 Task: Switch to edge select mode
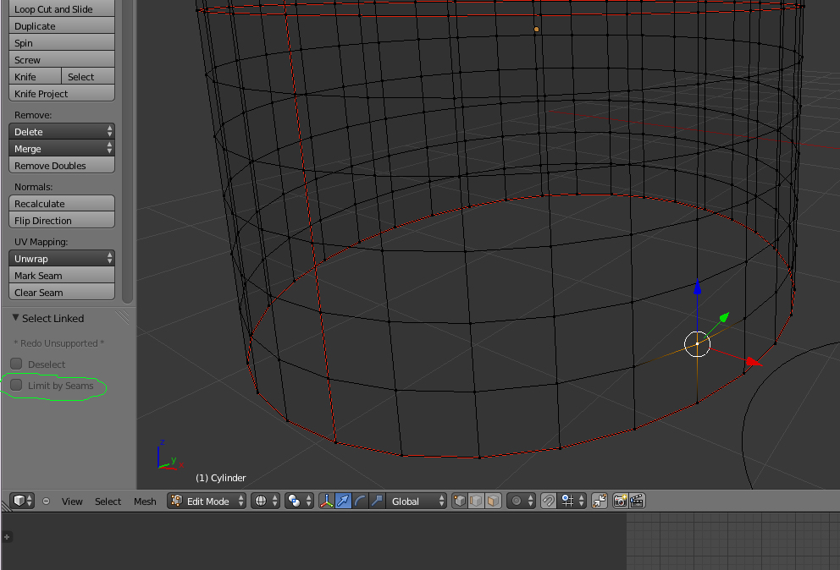pos(477,501)
